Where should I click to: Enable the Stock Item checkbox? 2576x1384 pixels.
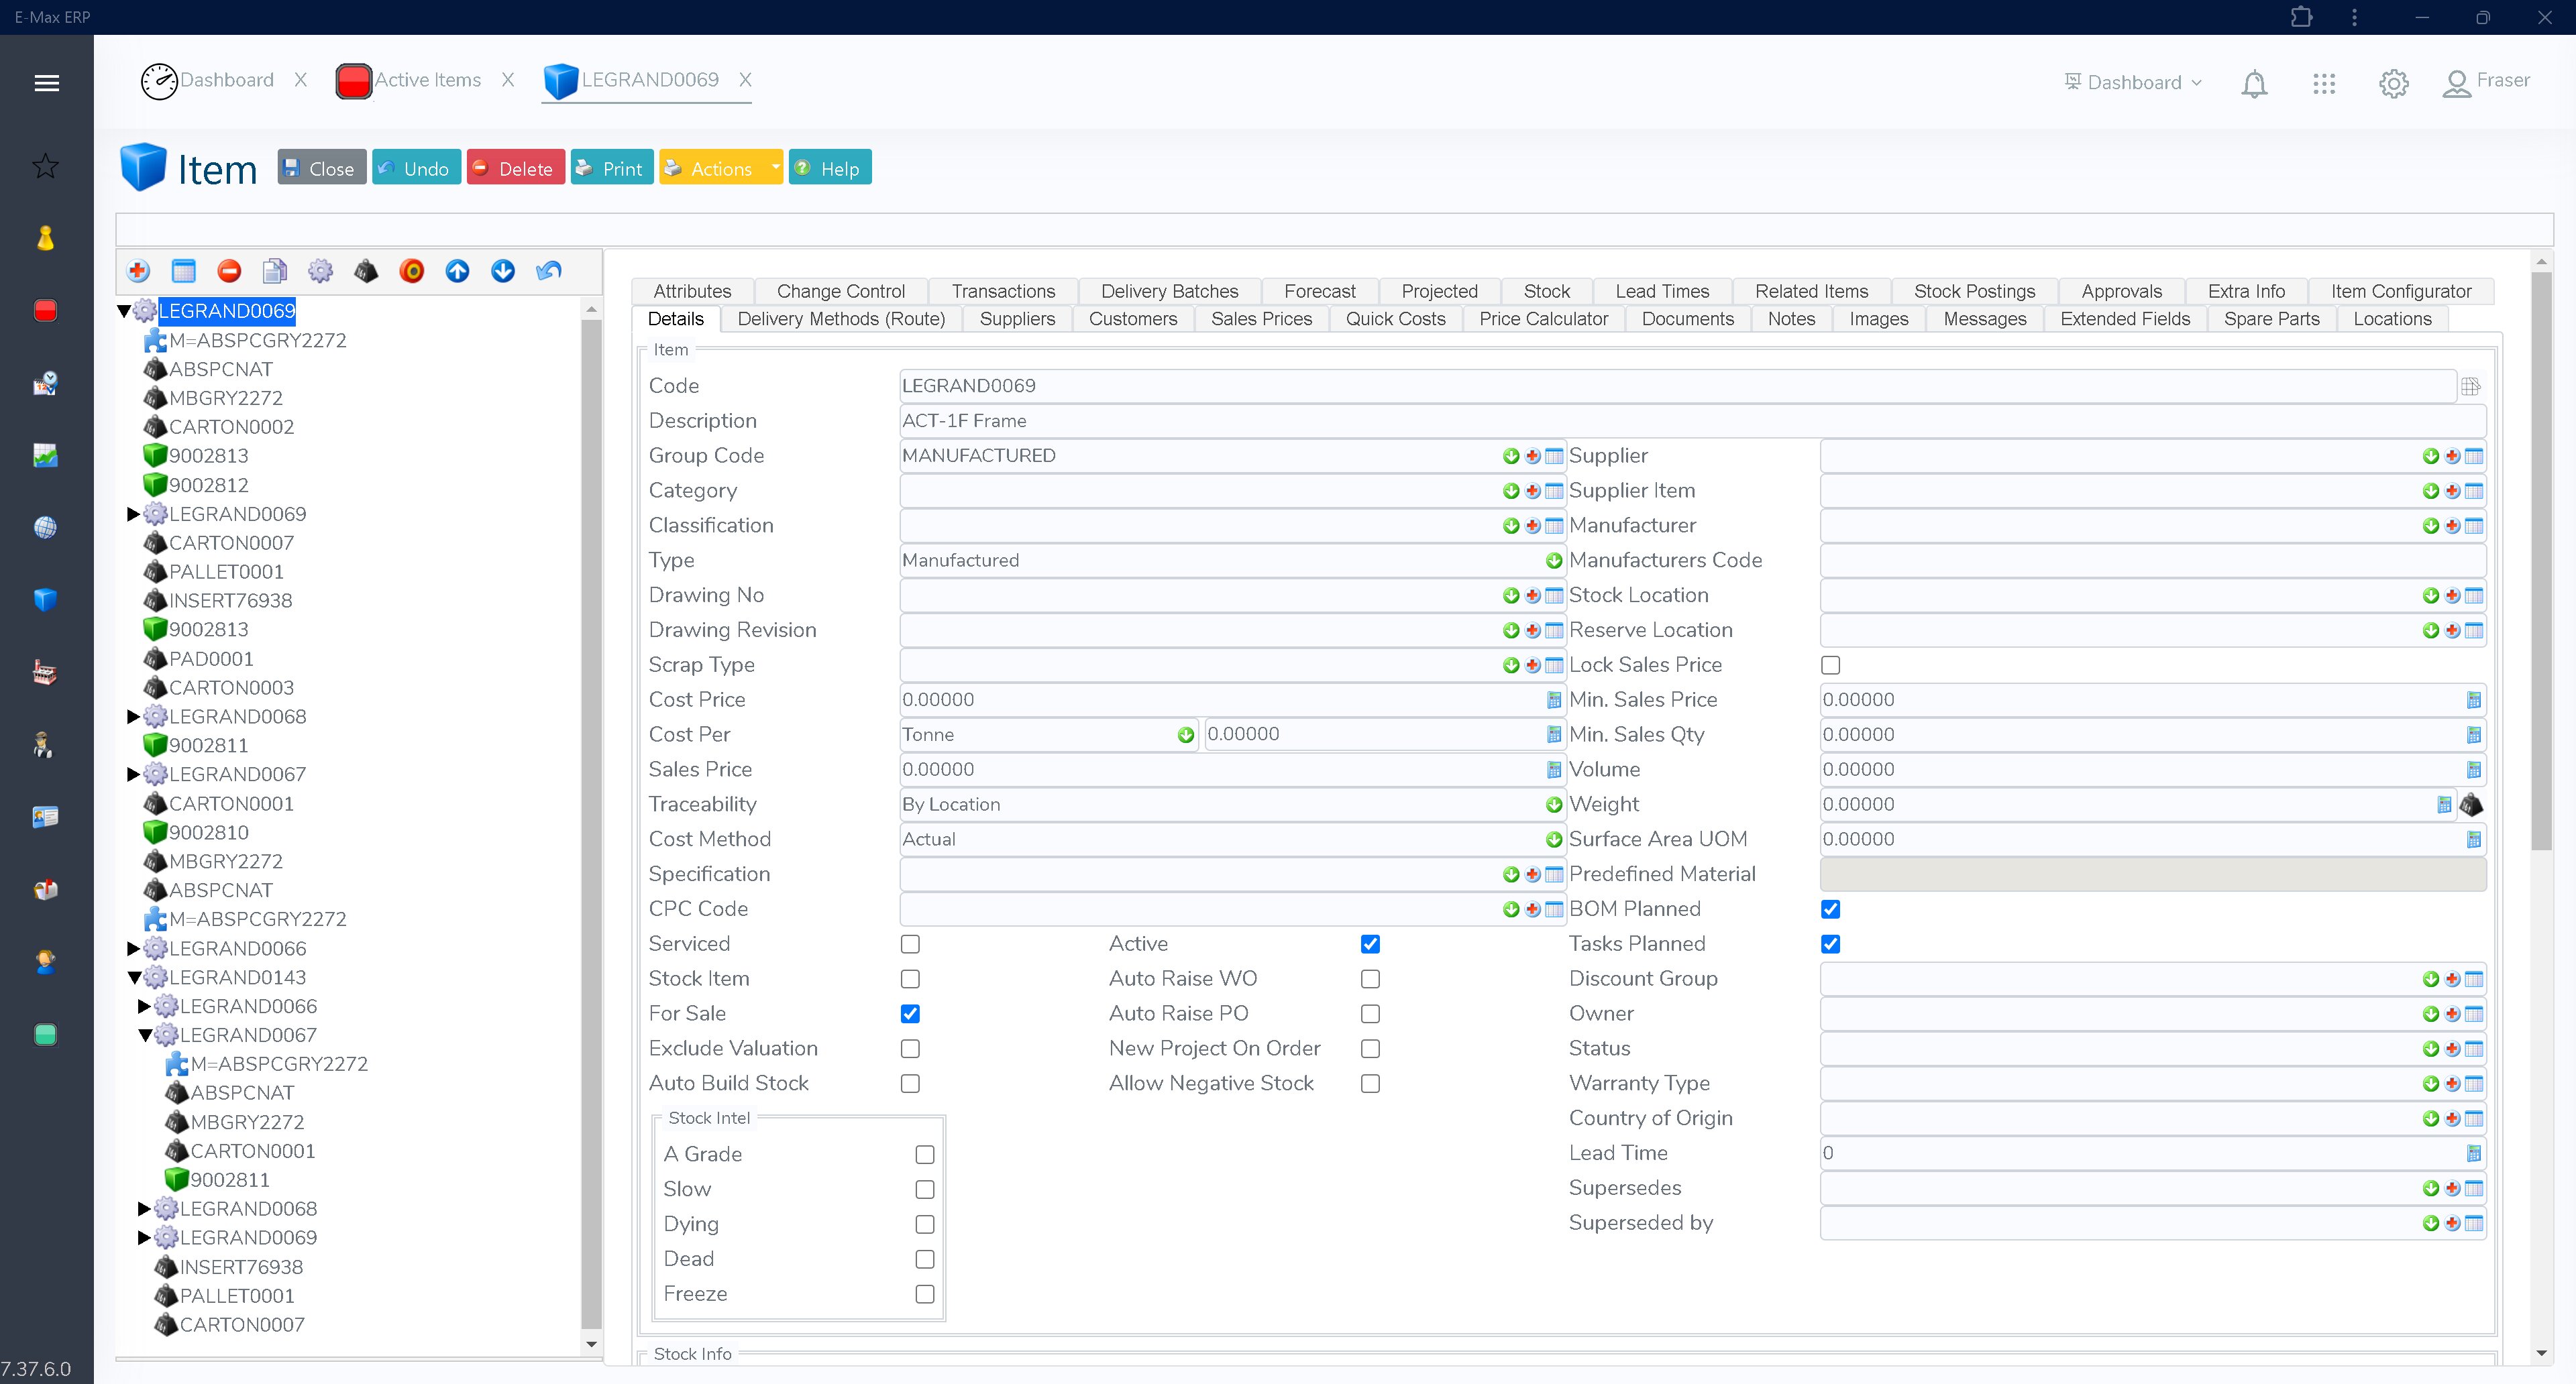tap(910, 978)
